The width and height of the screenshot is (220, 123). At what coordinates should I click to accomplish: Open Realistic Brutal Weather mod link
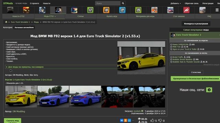coord(183,59)
